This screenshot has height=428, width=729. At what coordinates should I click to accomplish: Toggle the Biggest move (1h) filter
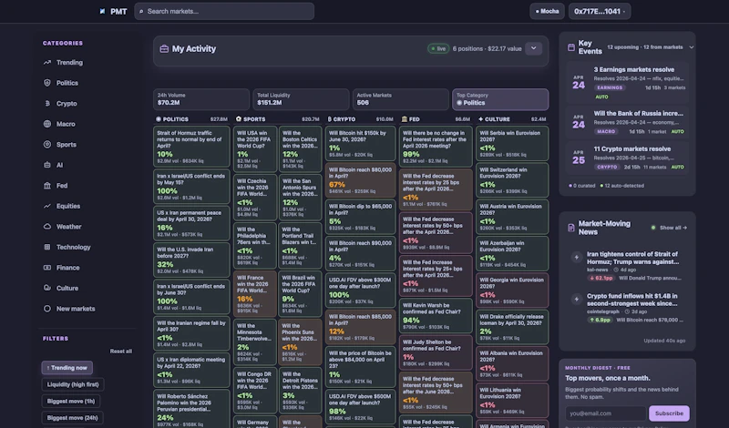tap(71, 401)
